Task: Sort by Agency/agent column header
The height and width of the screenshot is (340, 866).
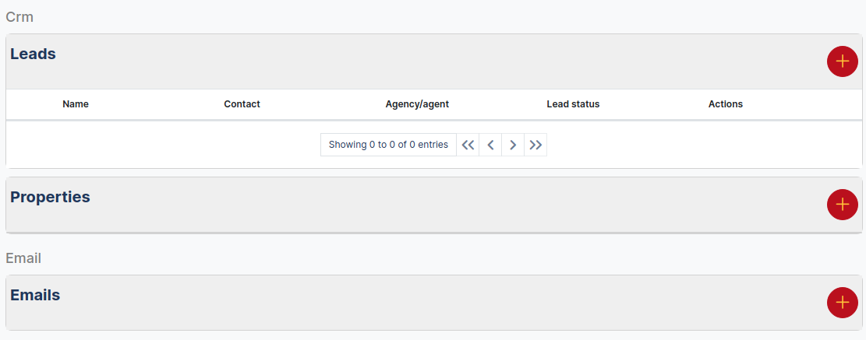Action: click(417, 104)
